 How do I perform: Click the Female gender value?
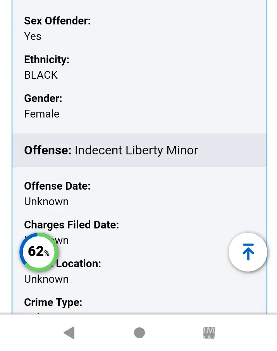tap(42, 114)
